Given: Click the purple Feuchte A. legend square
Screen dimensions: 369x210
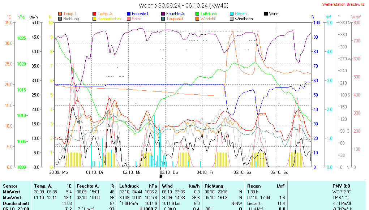Looking at the screenshot, I should click(x=163, y=14).
